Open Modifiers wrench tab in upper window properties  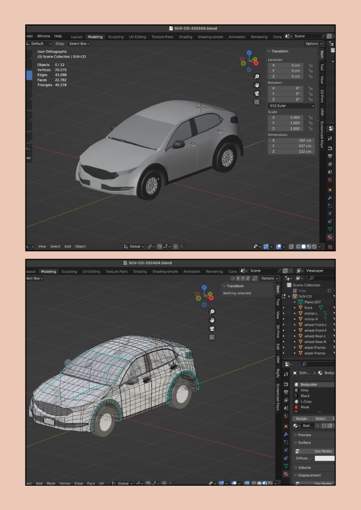(330, 198)
